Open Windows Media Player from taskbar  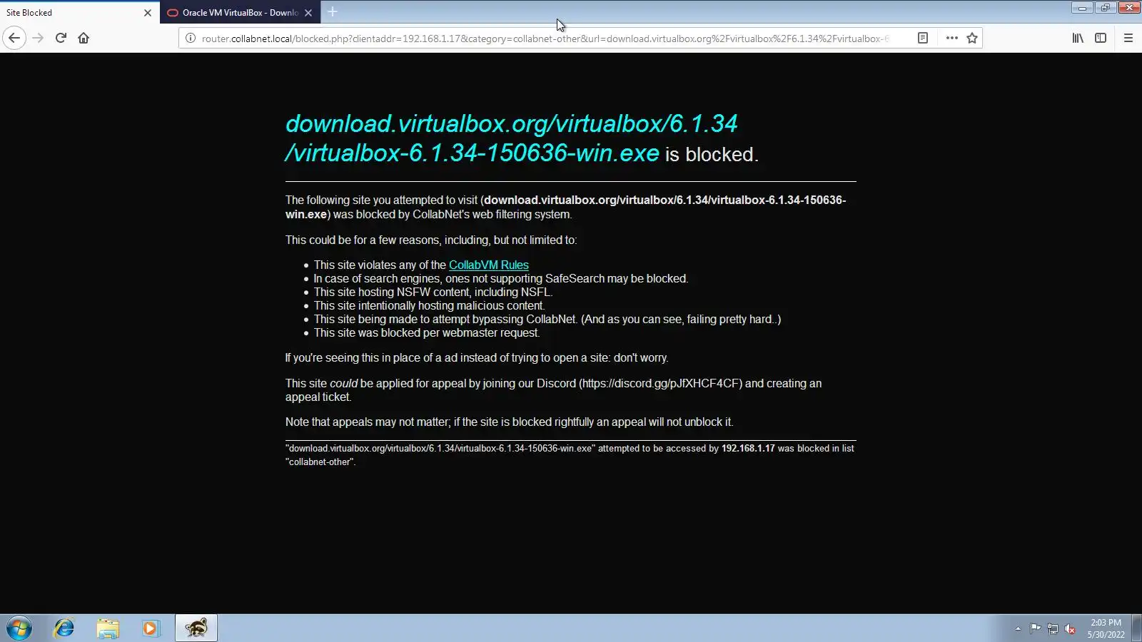tap(151, 628)
